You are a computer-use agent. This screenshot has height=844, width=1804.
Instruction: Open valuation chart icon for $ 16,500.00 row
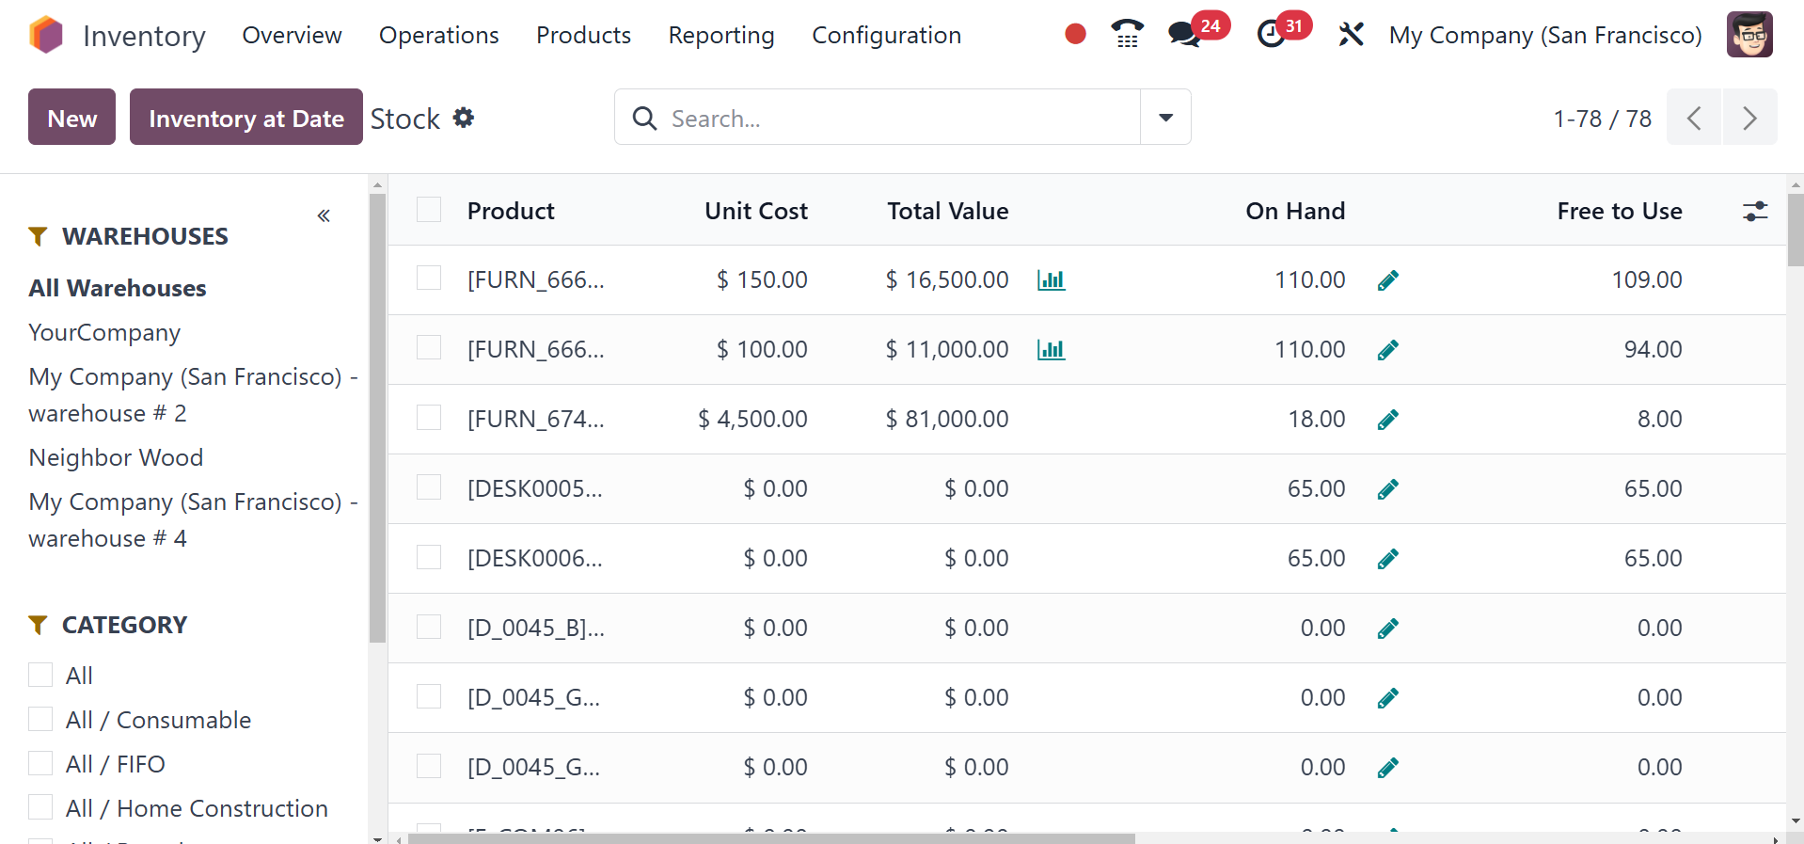pyautogui.click(x=1051, y=280)
